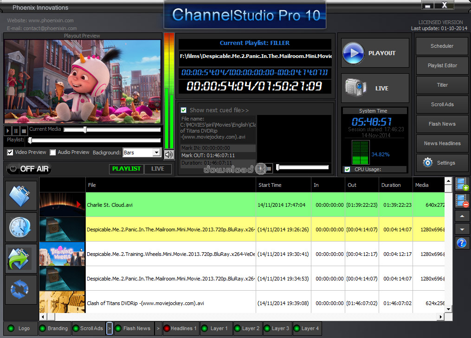The image size is (471, 338).
Task: Select the Charlie St. Cloud.avi row
Action: pos(242,205)
